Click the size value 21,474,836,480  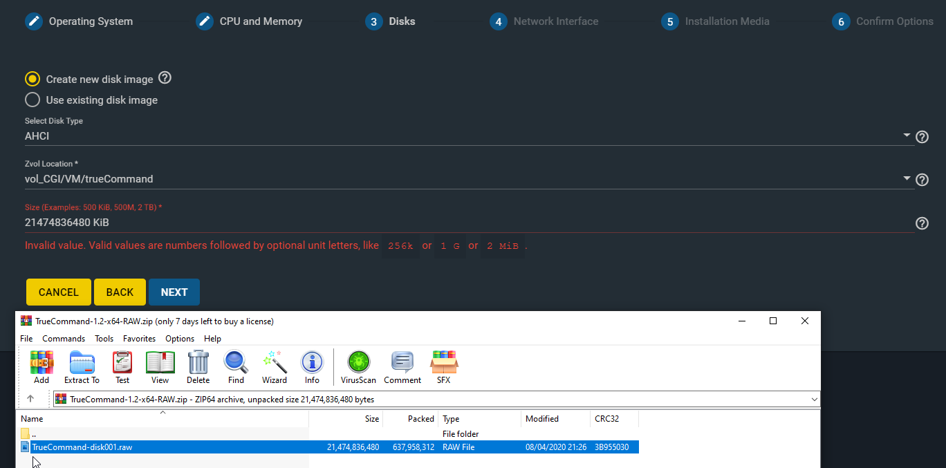point(353,447)
